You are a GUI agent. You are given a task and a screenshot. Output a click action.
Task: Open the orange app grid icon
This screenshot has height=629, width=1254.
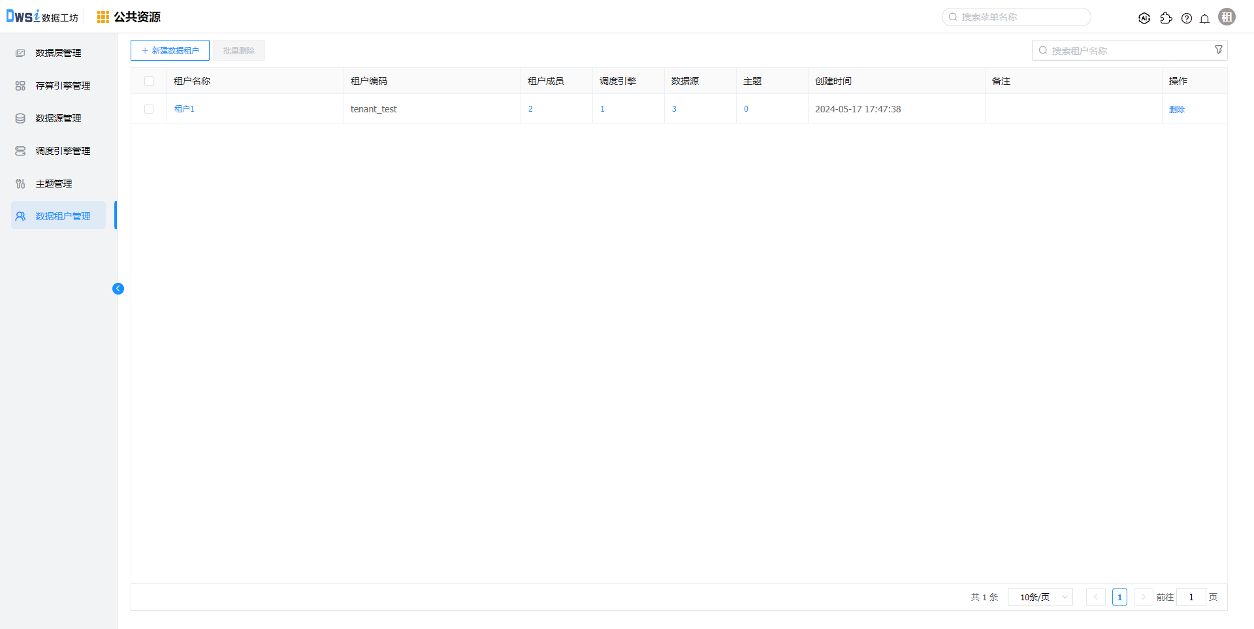point(103,17)
